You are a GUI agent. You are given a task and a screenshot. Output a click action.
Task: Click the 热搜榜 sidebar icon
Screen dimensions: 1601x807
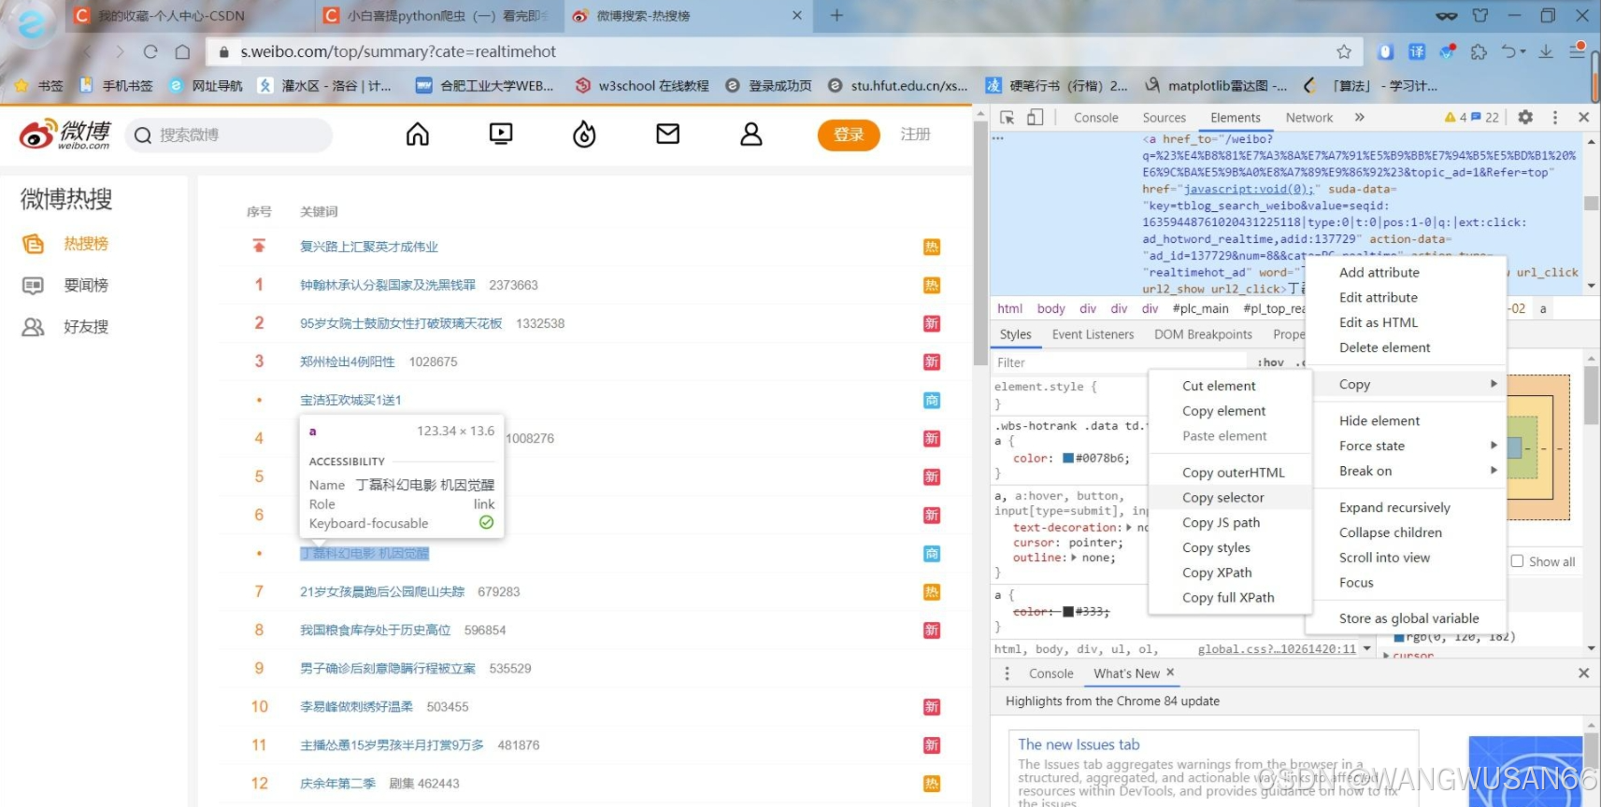[33, 244]
